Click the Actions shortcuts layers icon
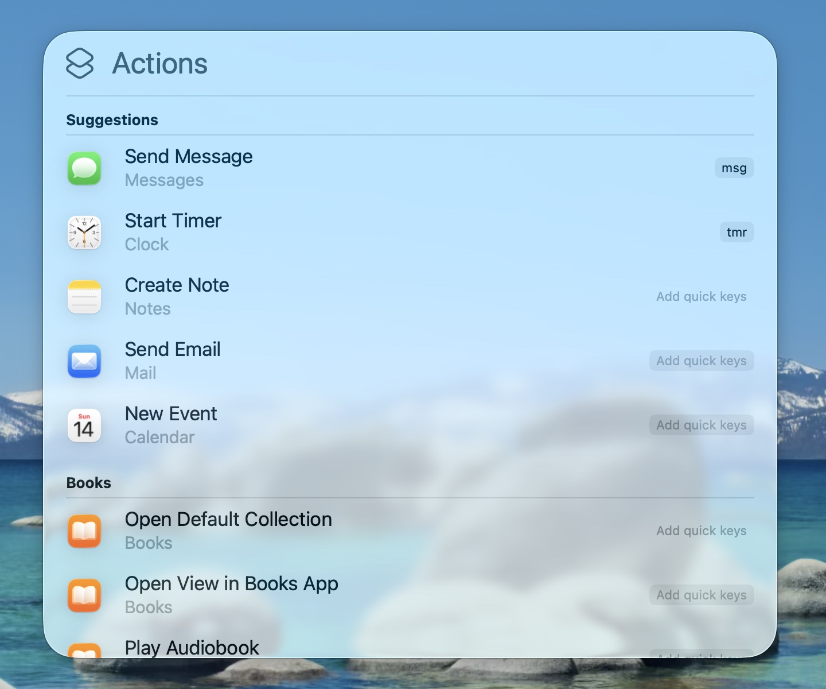This screenshot has height=689, width=826. [80, 63]
